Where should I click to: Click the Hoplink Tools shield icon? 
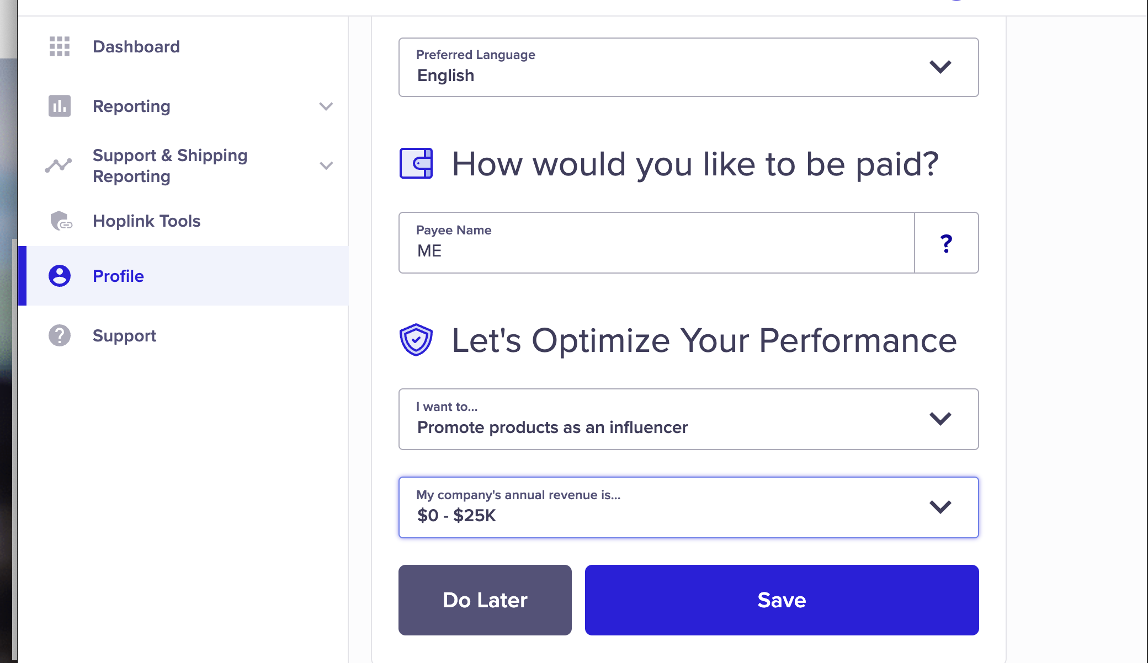[x=61, y=221]
